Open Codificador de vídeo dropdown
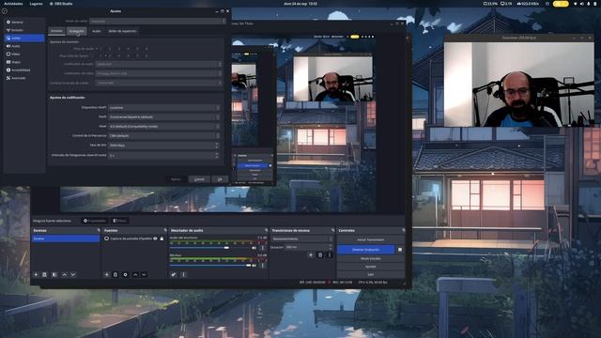Viewport: 601px width, 338px height. click(x=159, y=73)
